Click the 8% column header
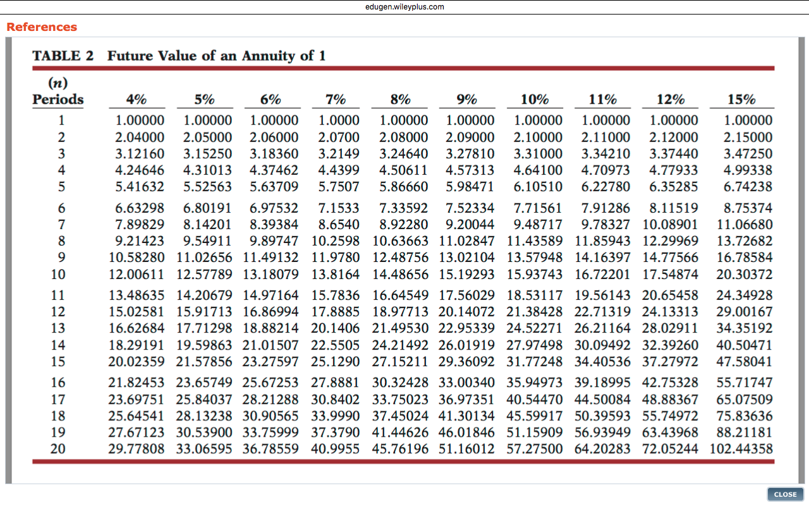This screenshot has width=809, height=505. (401, 99)
